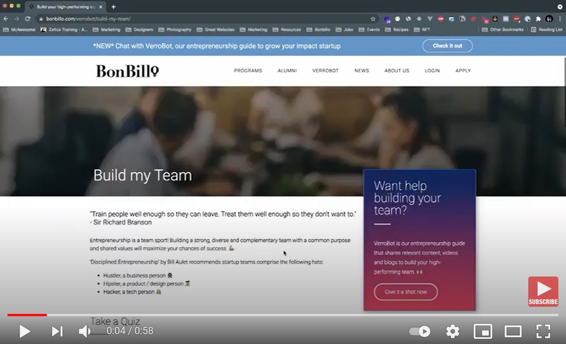Click the Want help building your team heading

coord(407,198)
